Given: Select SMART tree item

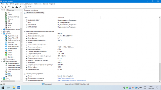Looking at the screenshot, I should pyautogui.click(x=10, y=76).
